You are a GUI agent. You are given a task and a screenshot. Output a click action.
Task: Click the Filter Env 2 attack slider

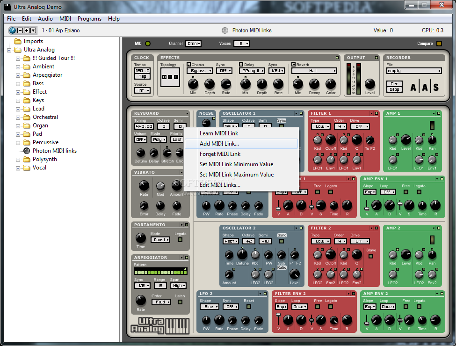278,319
